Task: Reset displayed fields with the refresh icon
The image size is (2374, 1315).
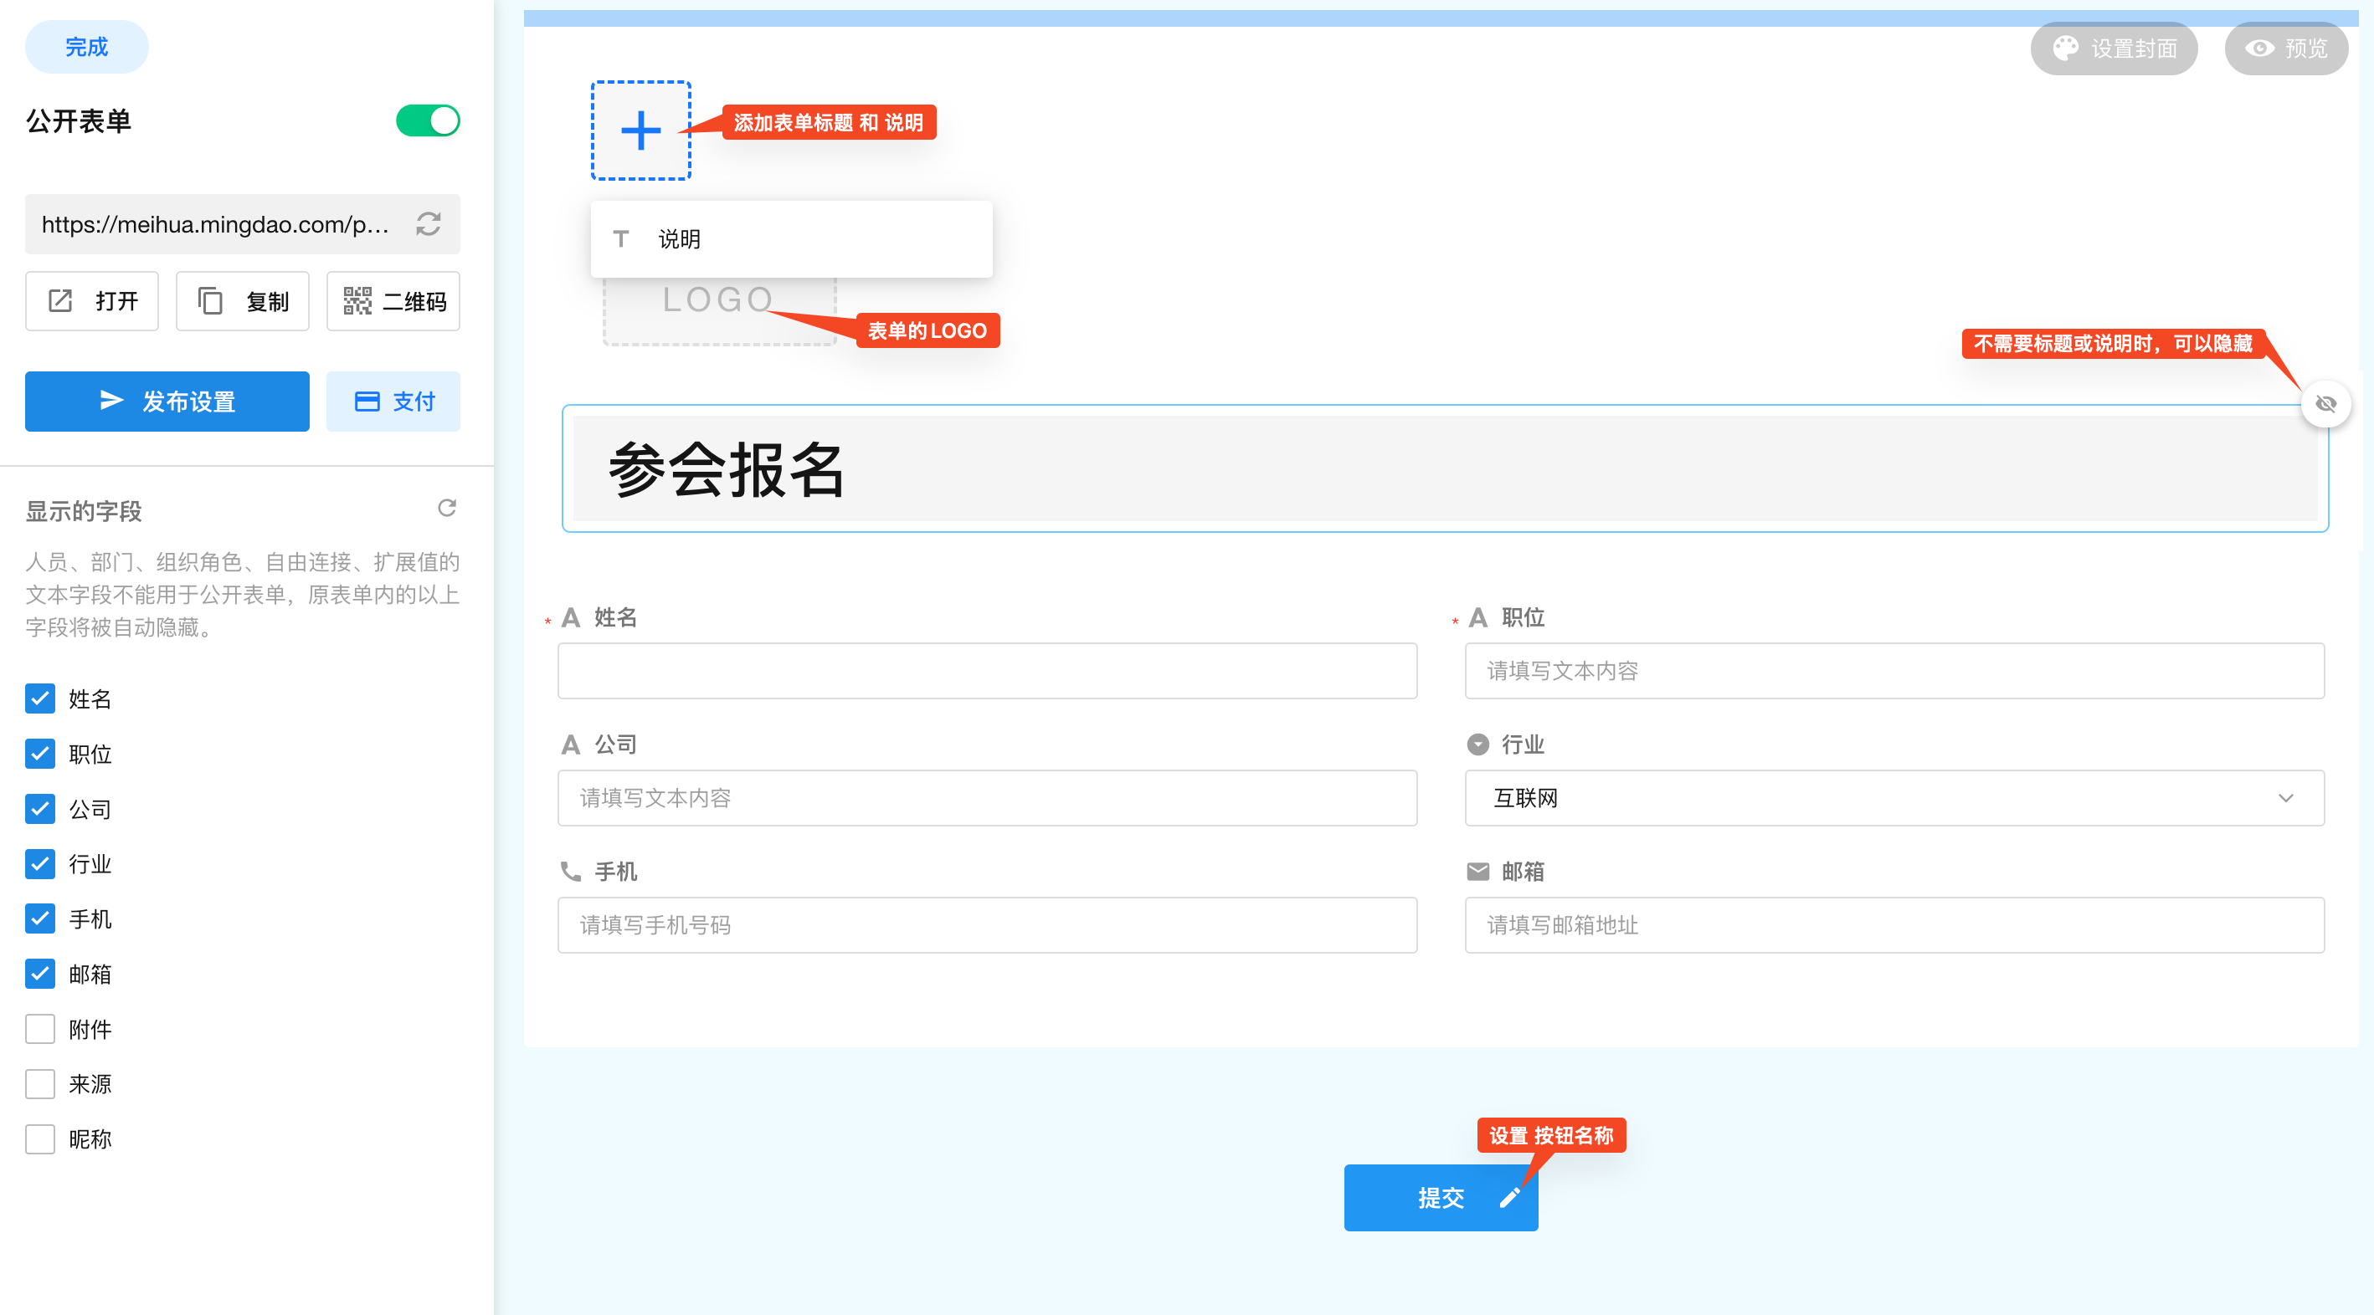Action: point(447,509)
